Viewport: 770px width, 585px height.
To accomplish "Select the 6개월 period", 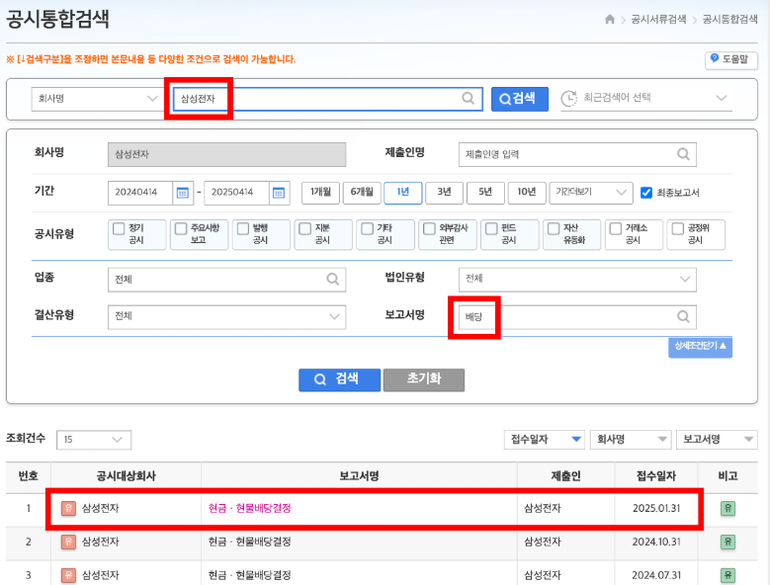I will point(362,193).
